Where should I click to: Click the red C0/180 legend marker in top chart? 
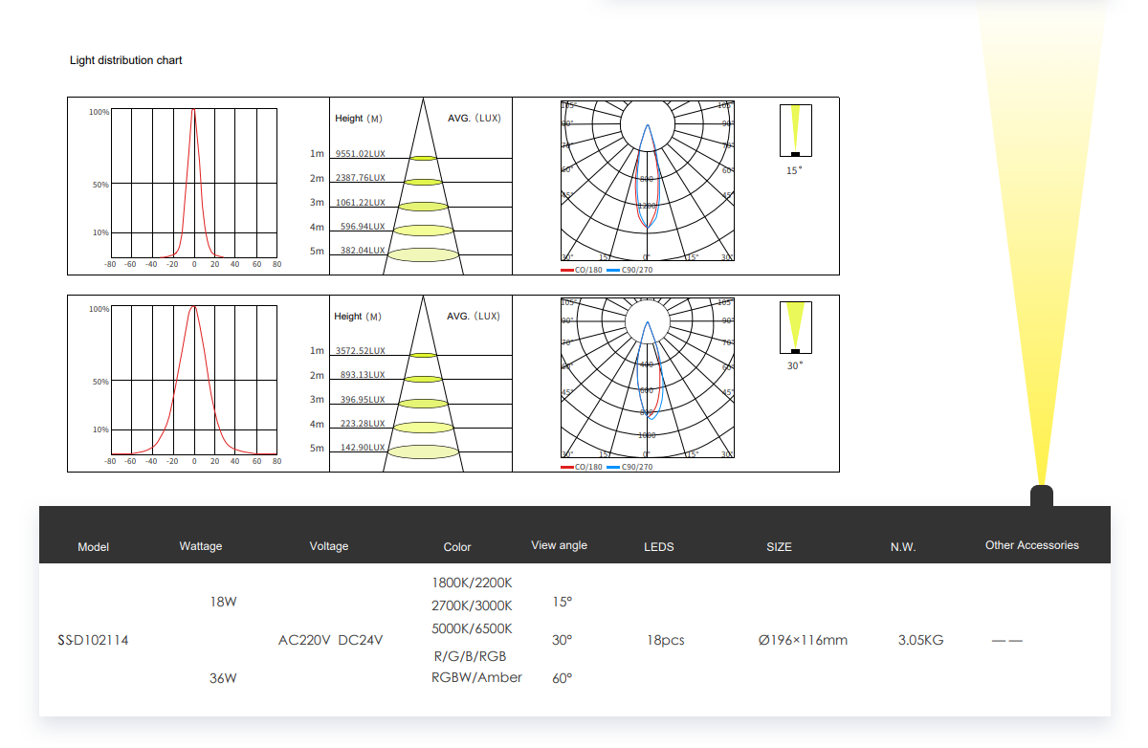567,271
